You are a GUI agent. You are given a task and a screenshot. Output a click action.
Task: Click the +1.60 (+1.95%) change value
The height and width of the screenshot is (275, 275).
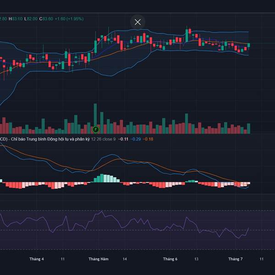69,19
